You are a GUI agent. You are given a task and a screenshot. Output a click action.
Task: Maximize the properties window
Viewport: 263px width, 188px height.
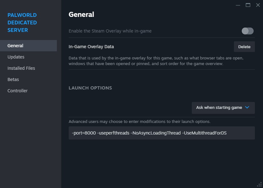click(248, 5)
